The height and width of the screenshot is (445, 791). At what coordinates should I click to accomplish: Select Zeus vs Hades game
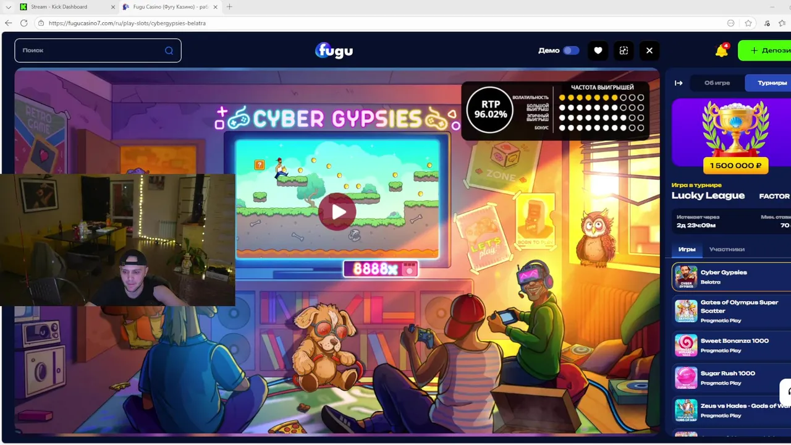[x=731, y=410]
